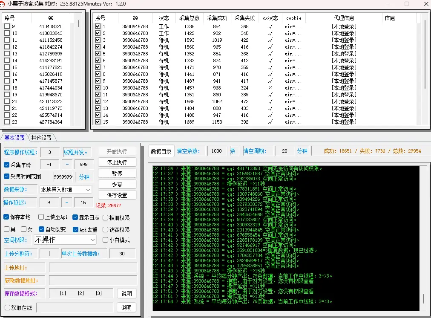This screenshot has height=318, width=431.
Task: Enable the 访客权限 checkbox
Action: (105, 229)
